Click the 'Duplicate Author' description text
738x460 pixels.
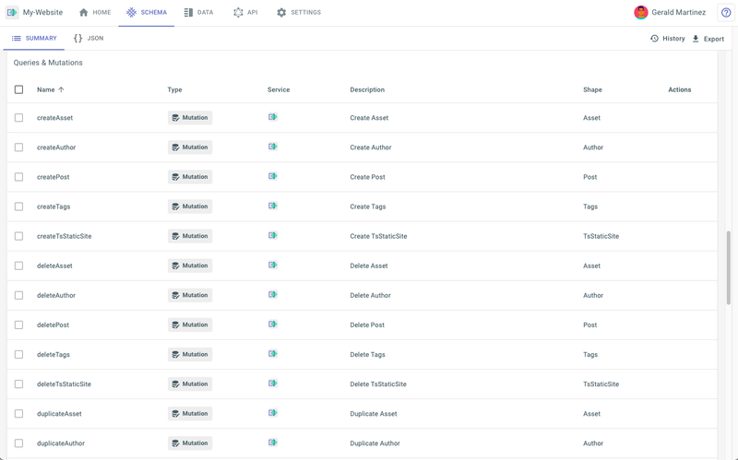(x=375, y=443)
